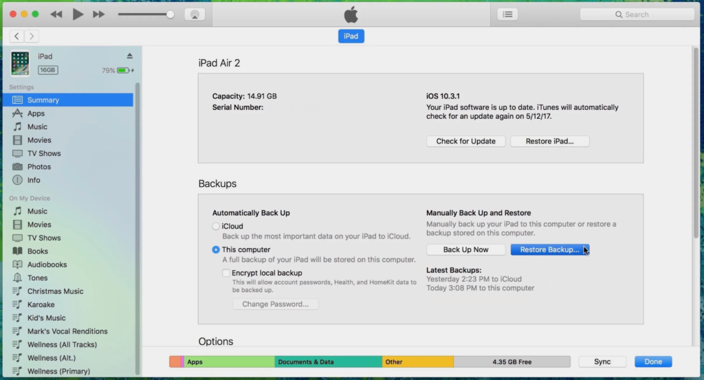Open Mark's Vocal Renditions playlist
The height and width of the screenshot is (380, 704).
[x=68, y=331]
